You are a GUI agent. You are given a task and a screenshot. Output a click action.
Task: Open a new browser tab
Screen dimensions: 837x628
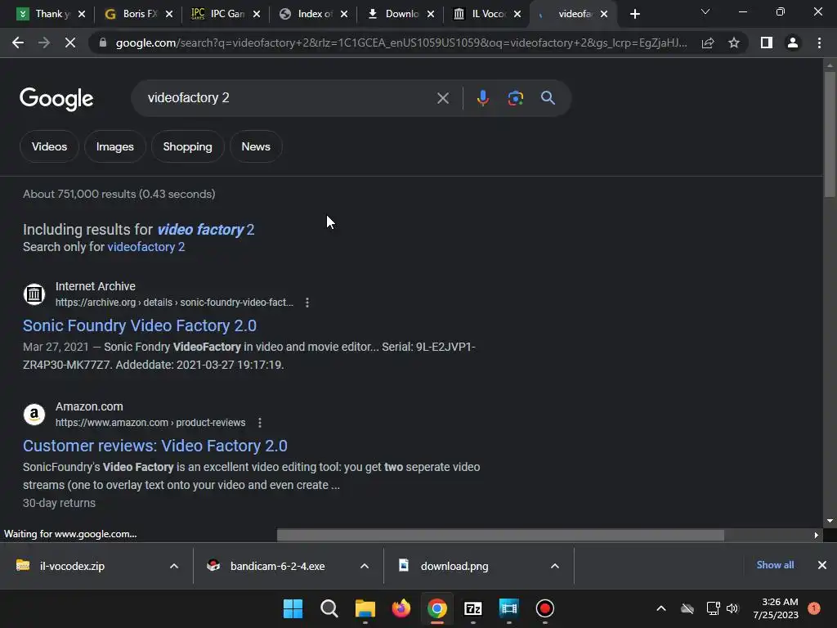point(634,15)
